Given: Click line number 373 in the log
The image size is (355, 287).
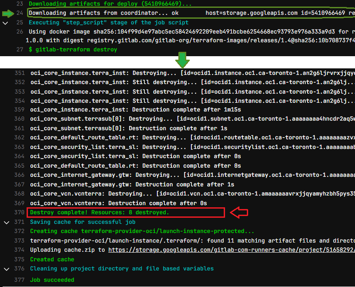Looking at the screenshot, I should 20,241.
